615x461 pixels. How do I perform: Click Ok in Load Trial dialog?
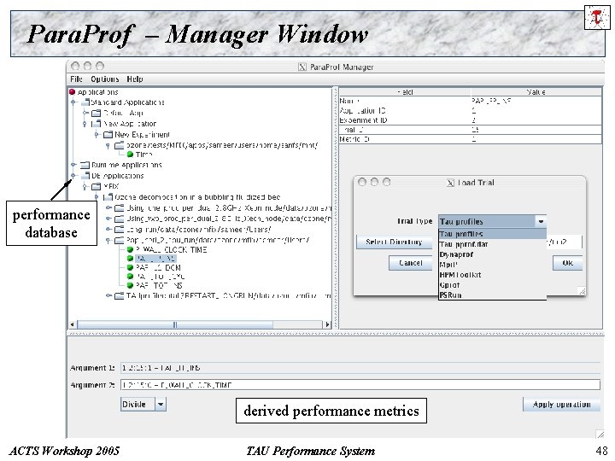tap(567, 263)
